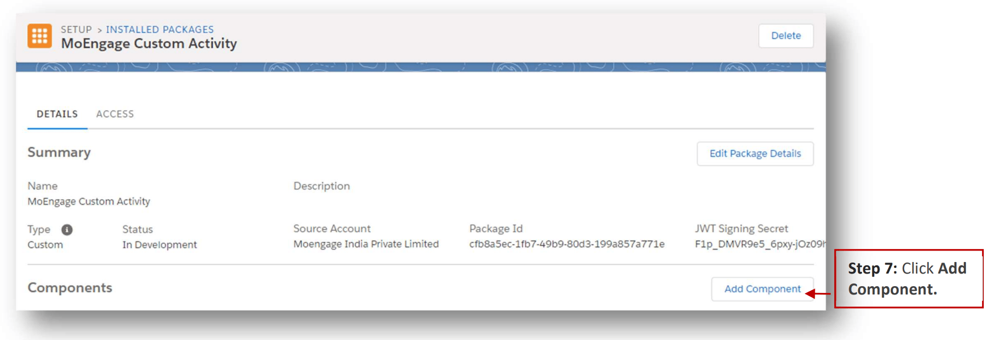Click the Type value Custom
The height and width of the screenshot is (340, 1002).
click(x=45, y=245)
